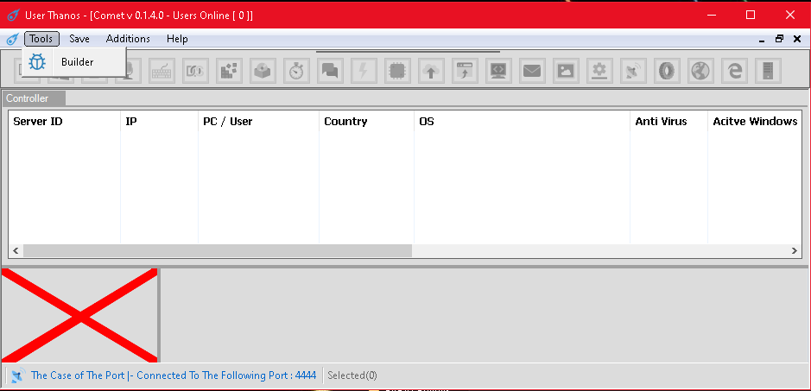Click the picture image toolbar icon
This screenshot has height=391, width=811.
coord(566,71)
